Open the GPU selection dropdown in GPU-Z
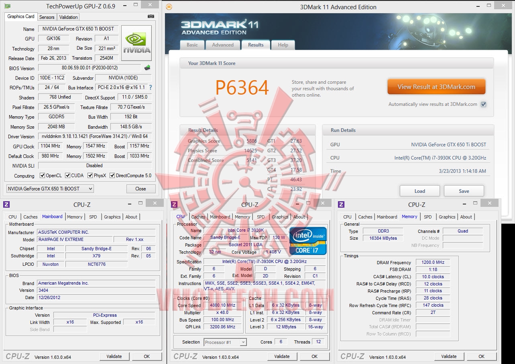The image size is (515, 364). (x=50, y=189)
